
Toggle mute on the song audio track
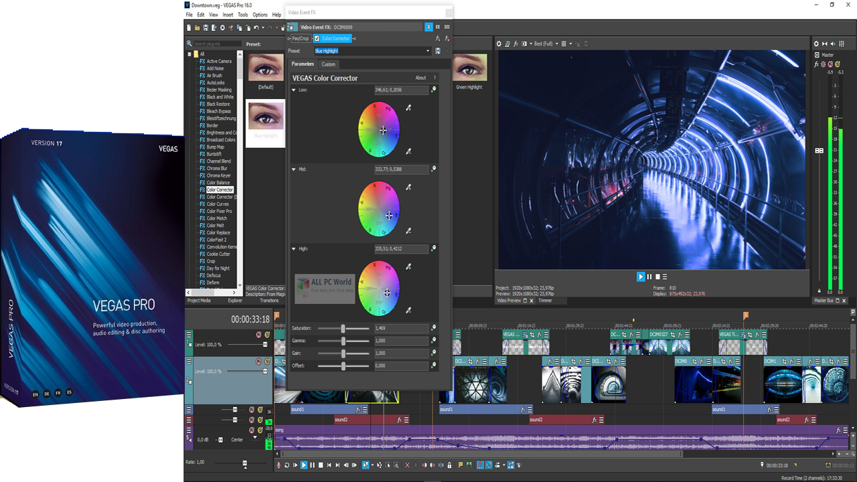[x=252, y=430]
